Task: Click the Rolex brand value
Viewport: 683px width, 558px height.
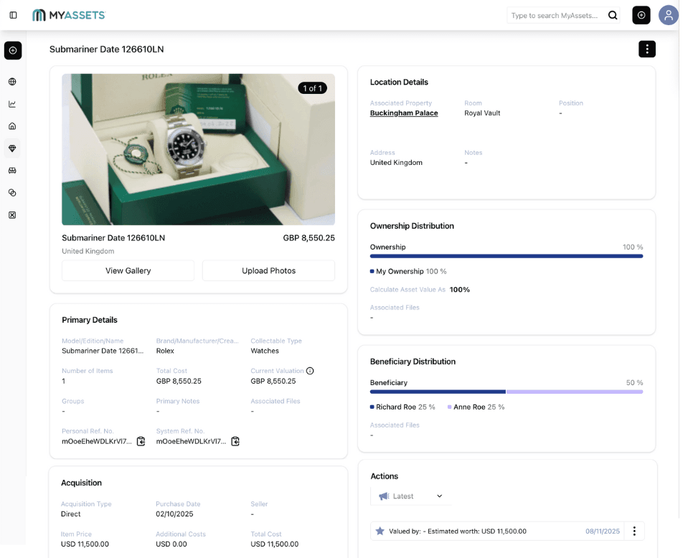Action: click(165, 351)
